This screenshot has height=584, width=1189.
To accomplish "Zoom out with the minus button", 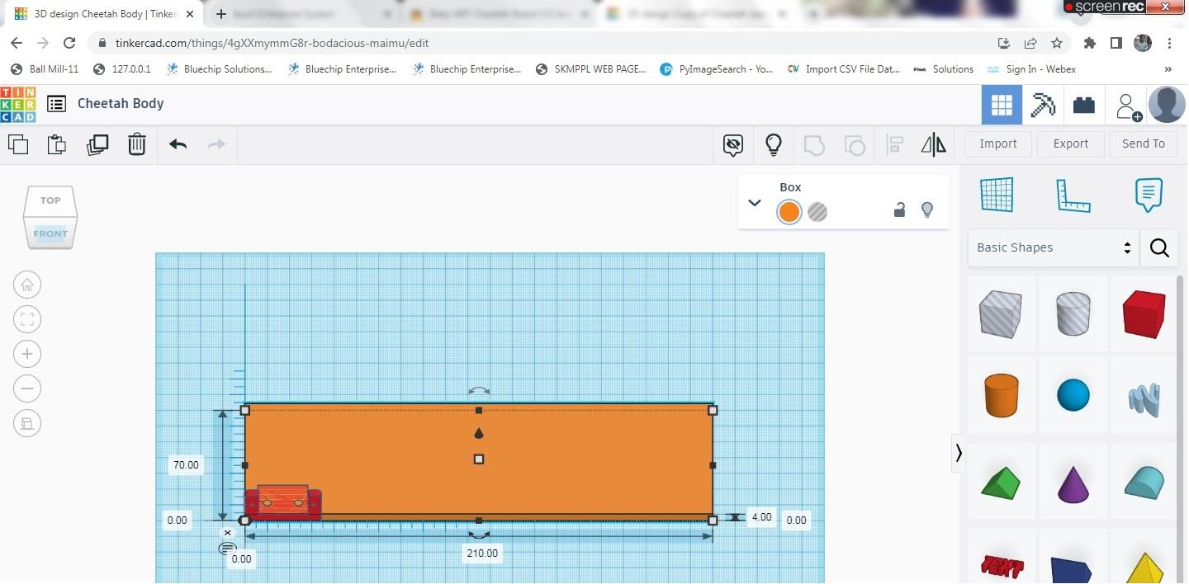I will (27, 389).
